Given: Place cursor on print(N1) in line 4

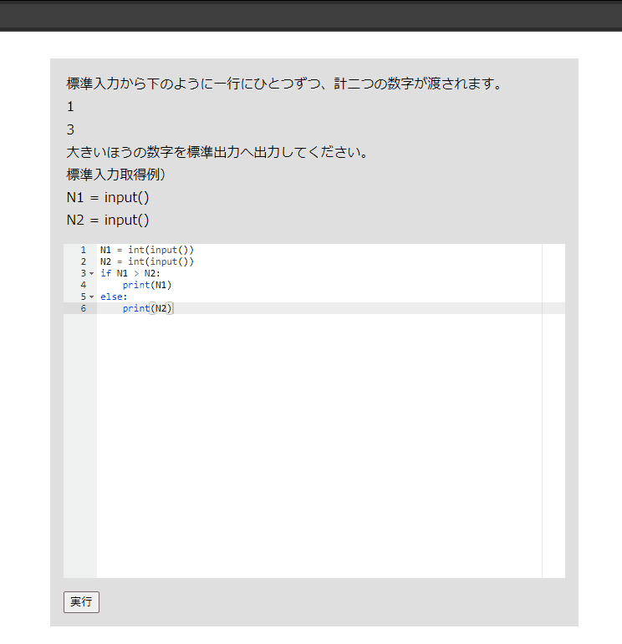Looking at the screenshot, I should 146,285.
